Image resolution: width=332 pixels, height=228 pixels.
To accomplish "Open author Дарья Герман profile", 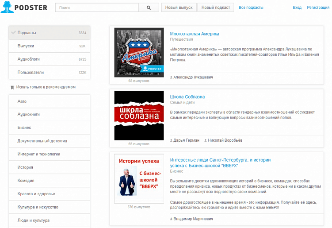I will click(186, 140).
